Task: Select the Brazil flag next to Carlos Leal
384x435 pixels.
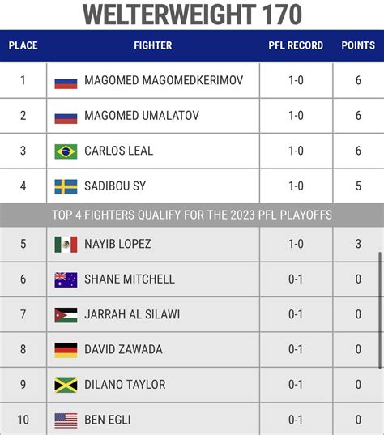Action: click(x=66, y=151)
